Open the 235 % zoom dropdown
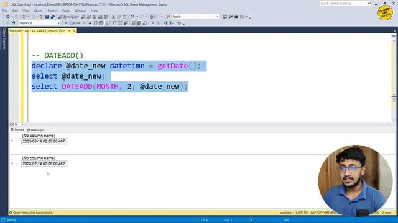This screenshot has width=398, height=223. [x=22, y=125]
